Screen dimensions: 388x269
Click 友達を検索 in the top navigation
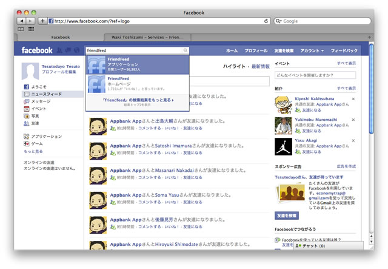pyautogui.click(x=284, y=50)
